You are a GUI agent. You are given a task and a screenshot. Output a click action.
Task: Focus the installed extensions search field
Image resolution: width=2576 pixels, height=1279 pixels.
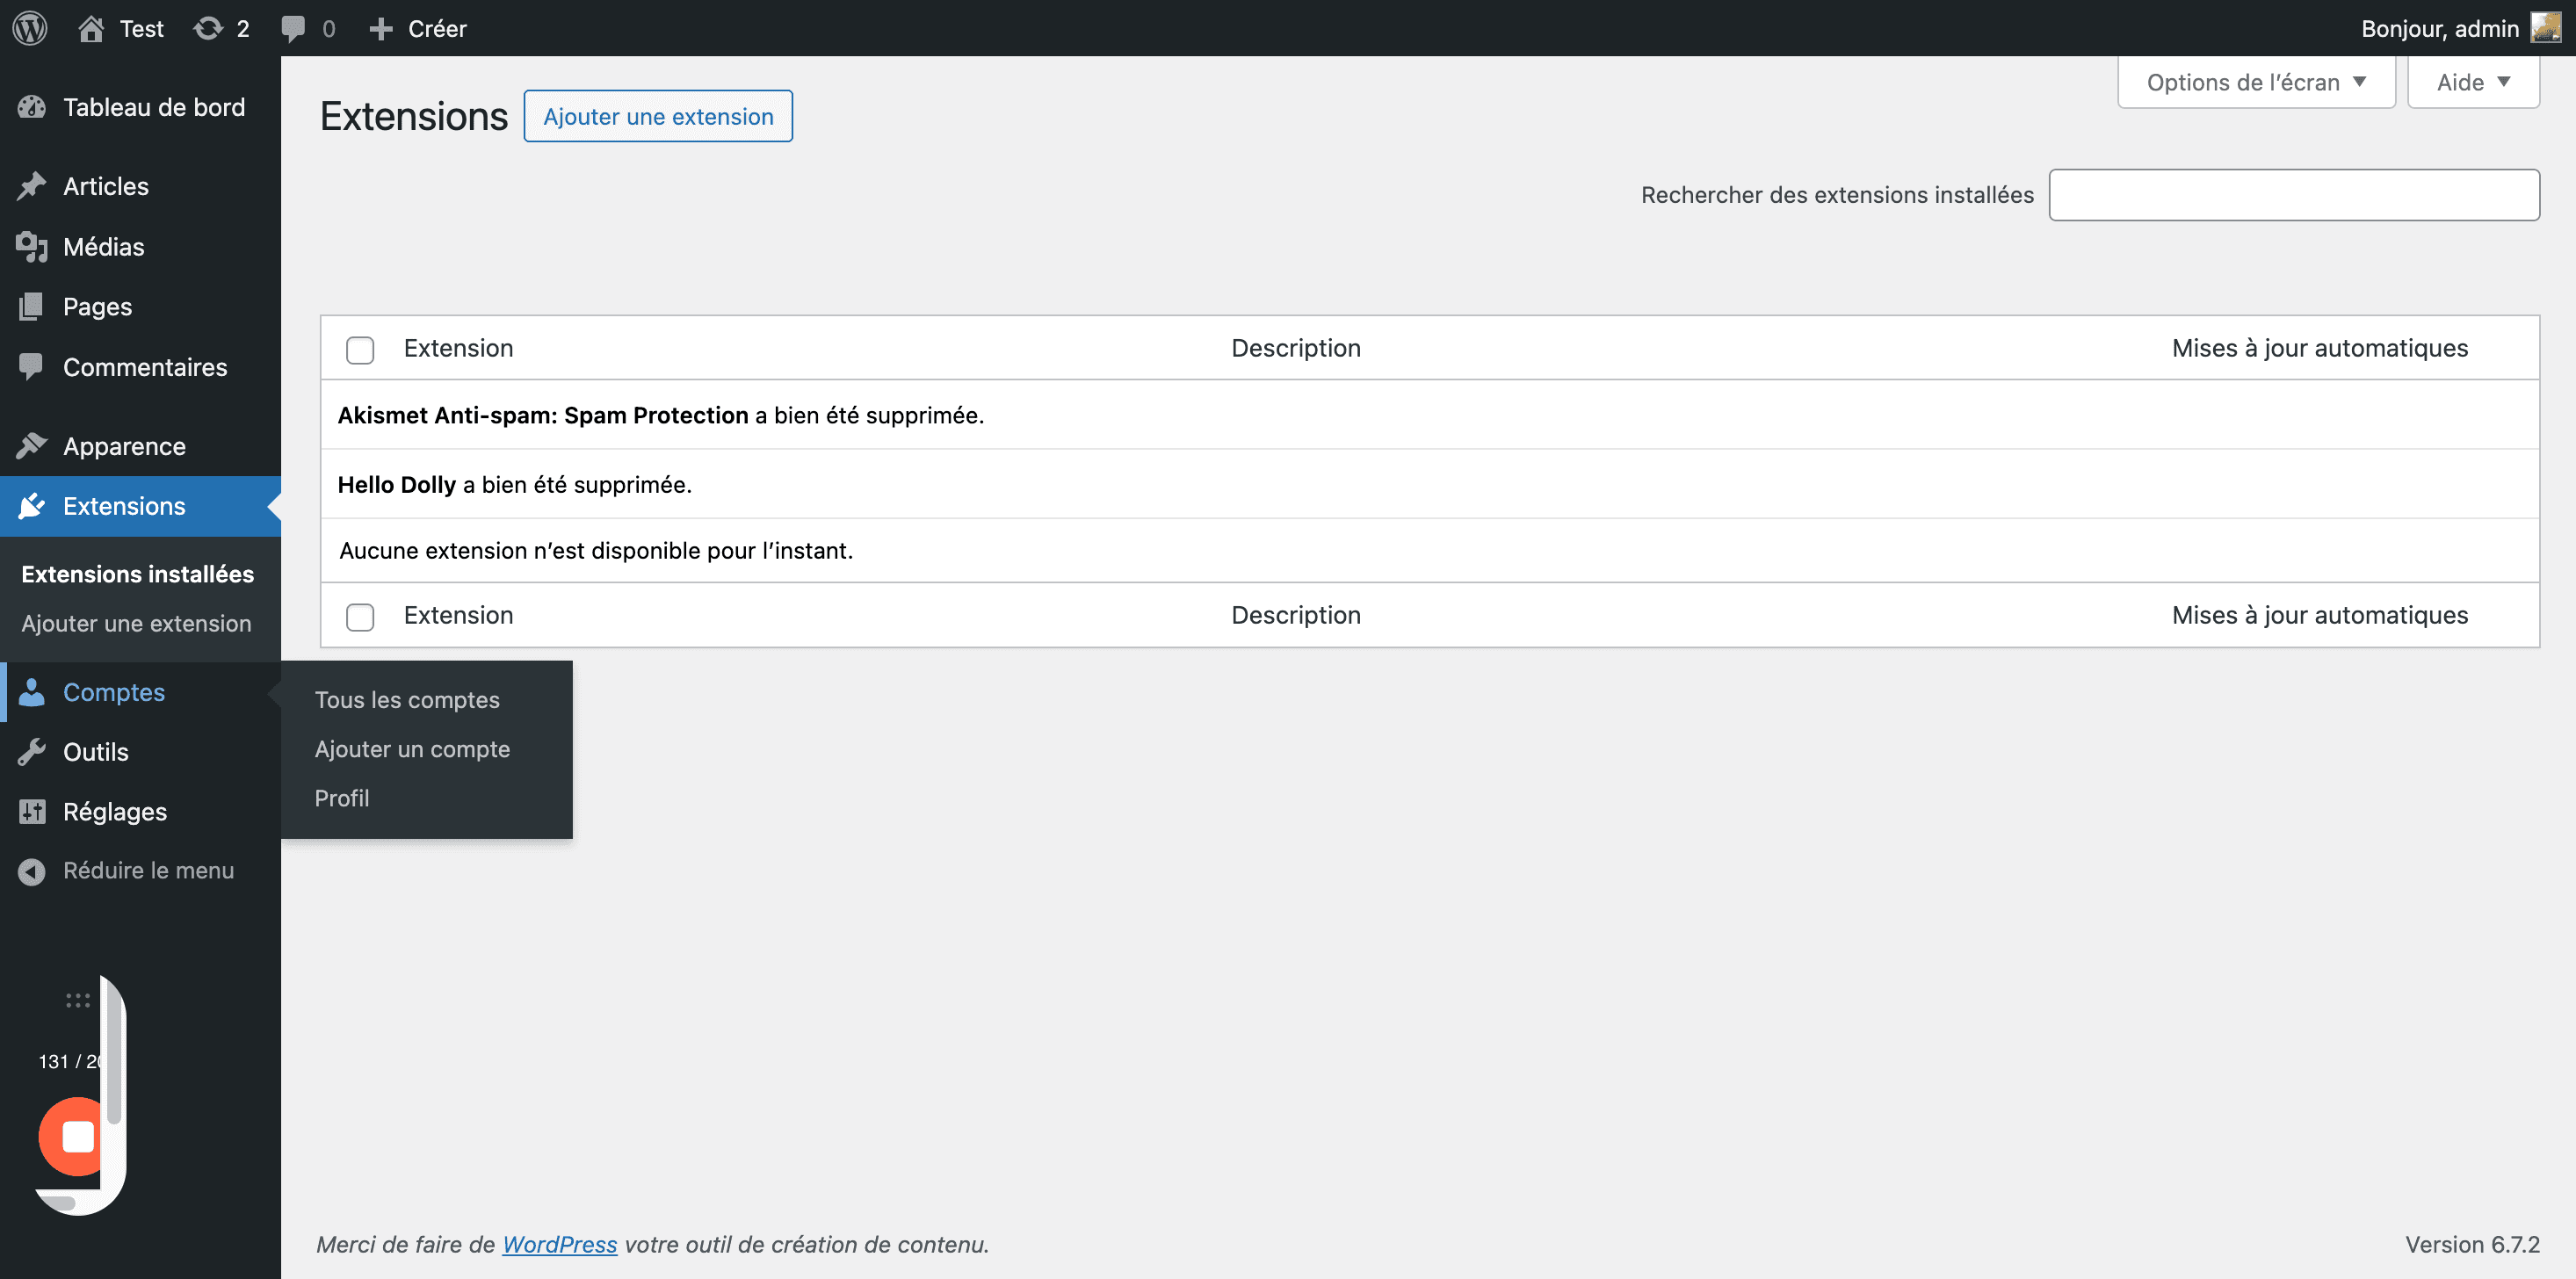pyautogui.click(x=2294, y=195)
